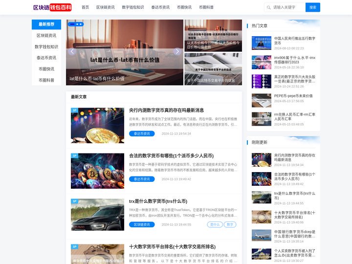Click truck thumbnail in 刚刚更新 list
This screenshot has height=264, width=352.
pos(261,198)
